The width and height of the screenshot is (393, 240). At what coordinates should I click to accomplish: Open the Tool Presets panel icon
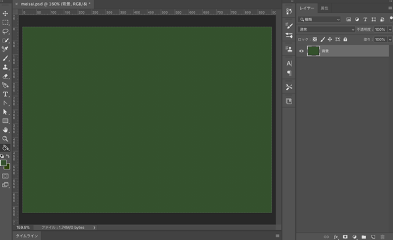pyautogui.click(x=289, y=87)
